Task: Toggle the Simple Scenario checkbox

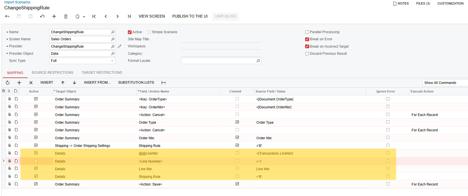Action: pos(149,32)
